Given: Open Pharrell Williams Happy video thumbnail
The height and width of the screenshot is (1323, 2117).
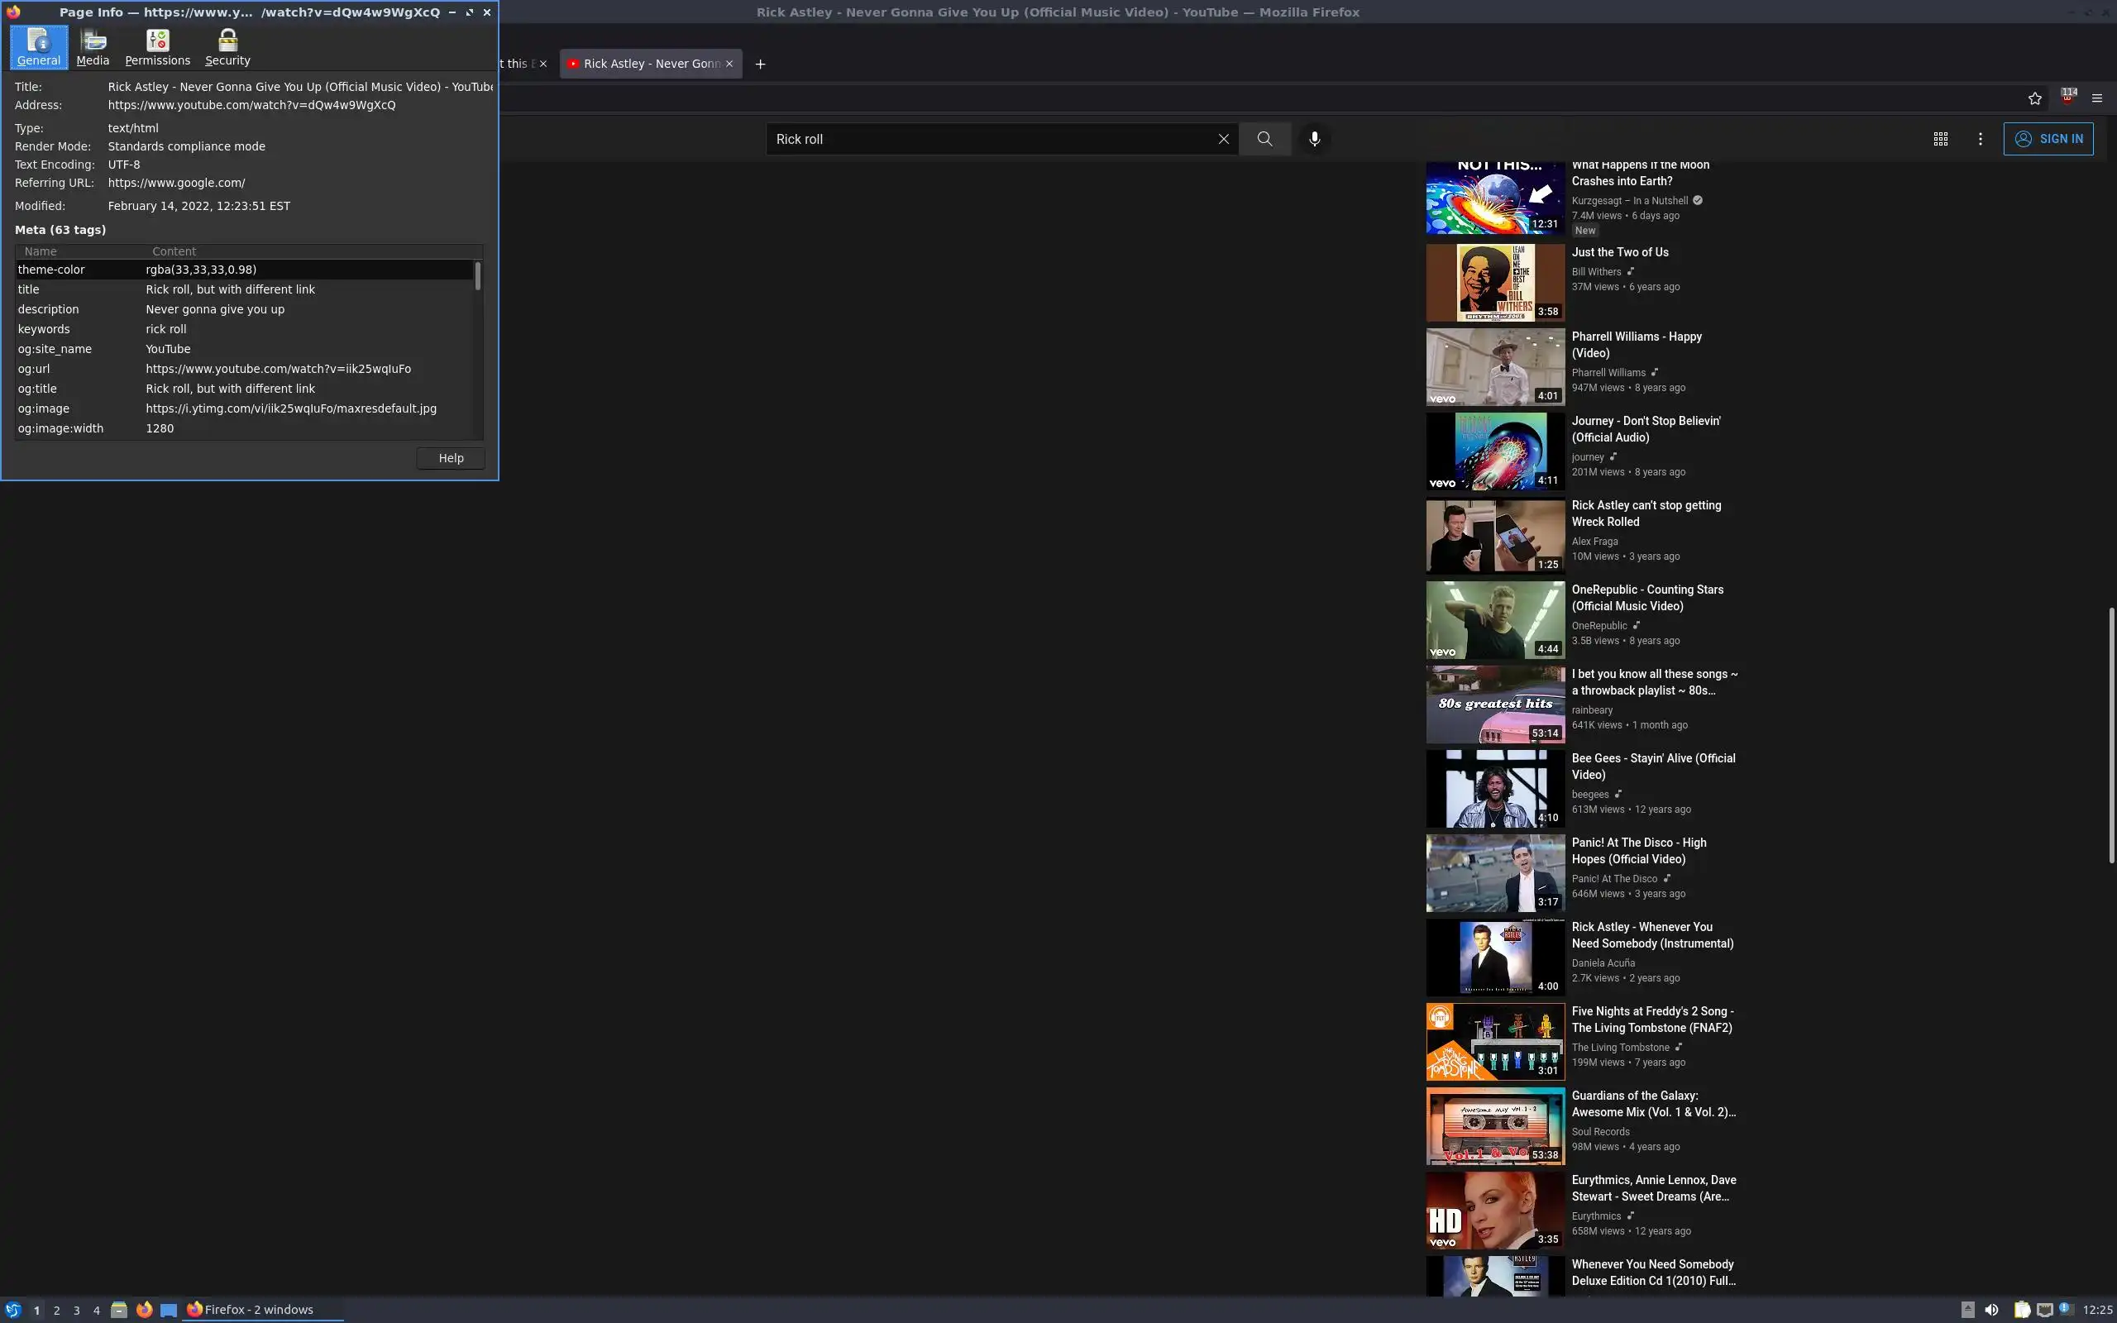Looking at the screenshot, I should [x=1495, y=366].
